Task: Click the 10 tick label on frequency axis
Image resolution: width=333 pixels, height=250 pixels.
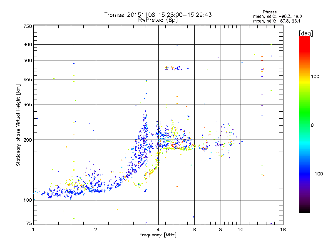Action: point(241,230)
